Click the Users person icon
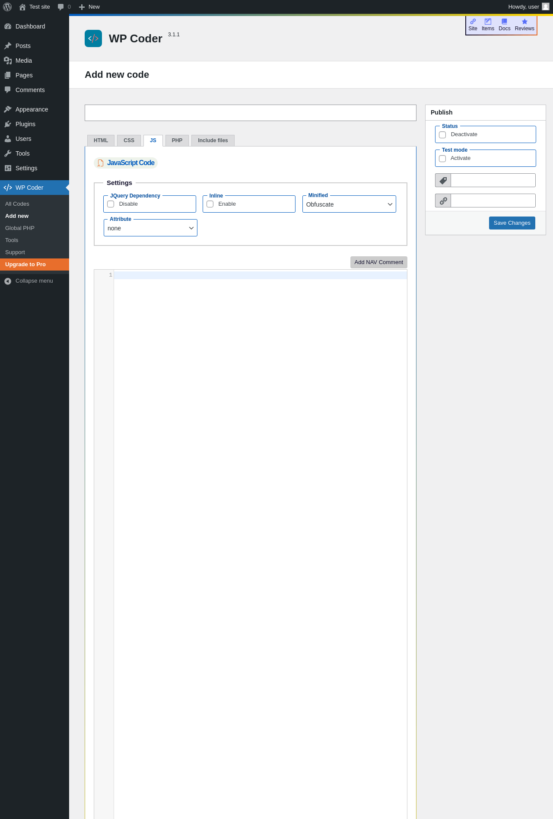The width and height of the screenshot is (553, 819). point(8,139)
